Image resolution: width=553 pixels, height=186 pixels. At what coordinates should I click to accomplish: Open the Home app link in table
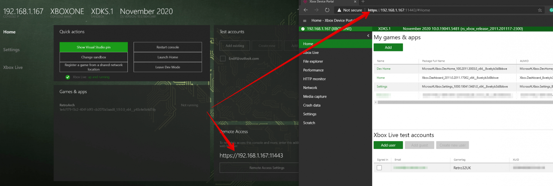[381, 78]
